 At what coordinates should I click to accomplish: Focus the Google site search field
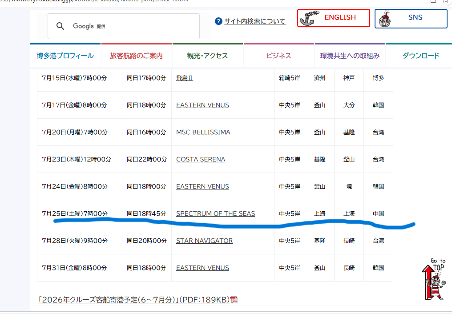[124, 26]
